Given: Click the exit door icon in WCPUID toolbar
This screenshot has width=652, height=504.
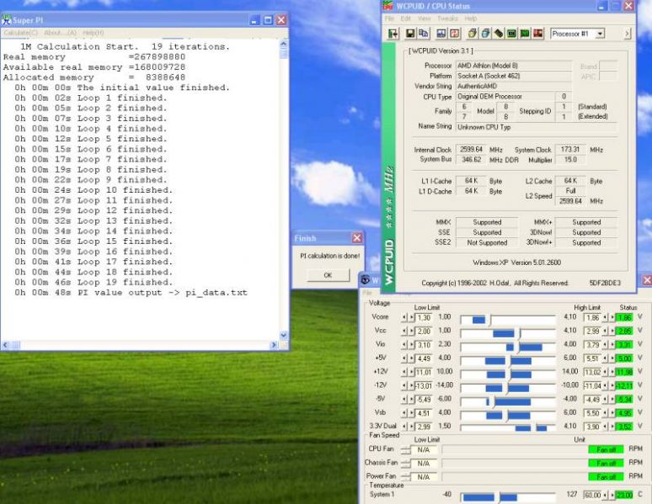Looking at the screenshot, I should [393, 34].
